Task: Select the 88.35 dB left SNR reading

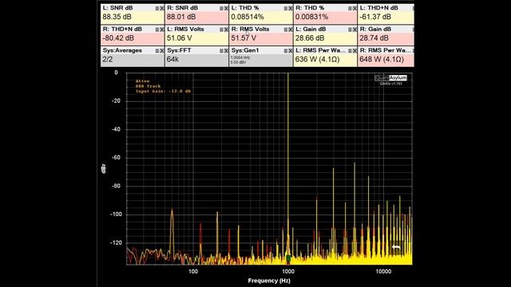Action: click(x=117, y=17)
